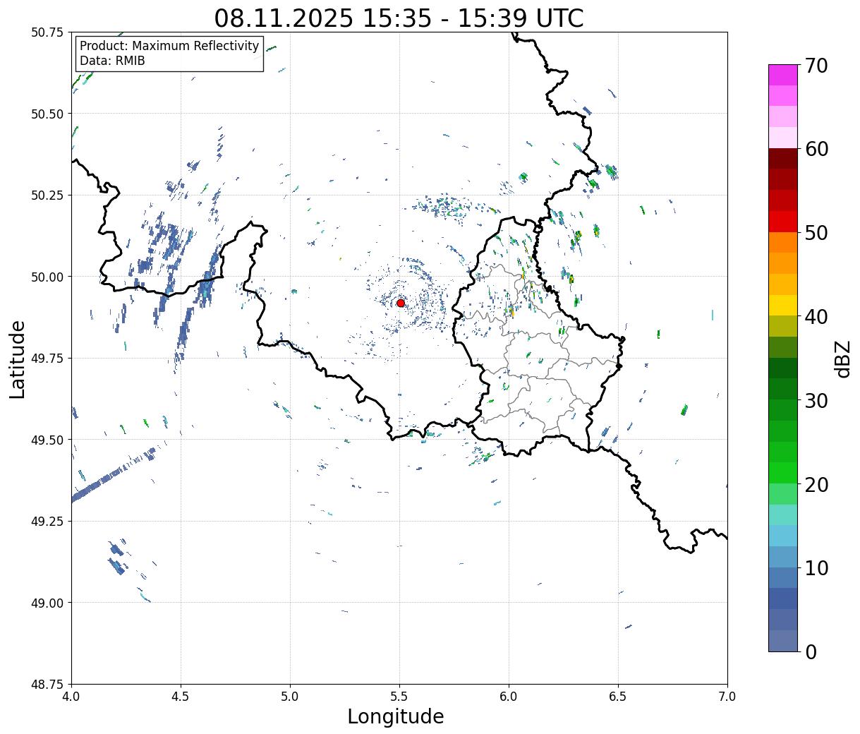Click the colorbar tick label 70
Viewport: 860px width, 734px height.
(816, 66)
